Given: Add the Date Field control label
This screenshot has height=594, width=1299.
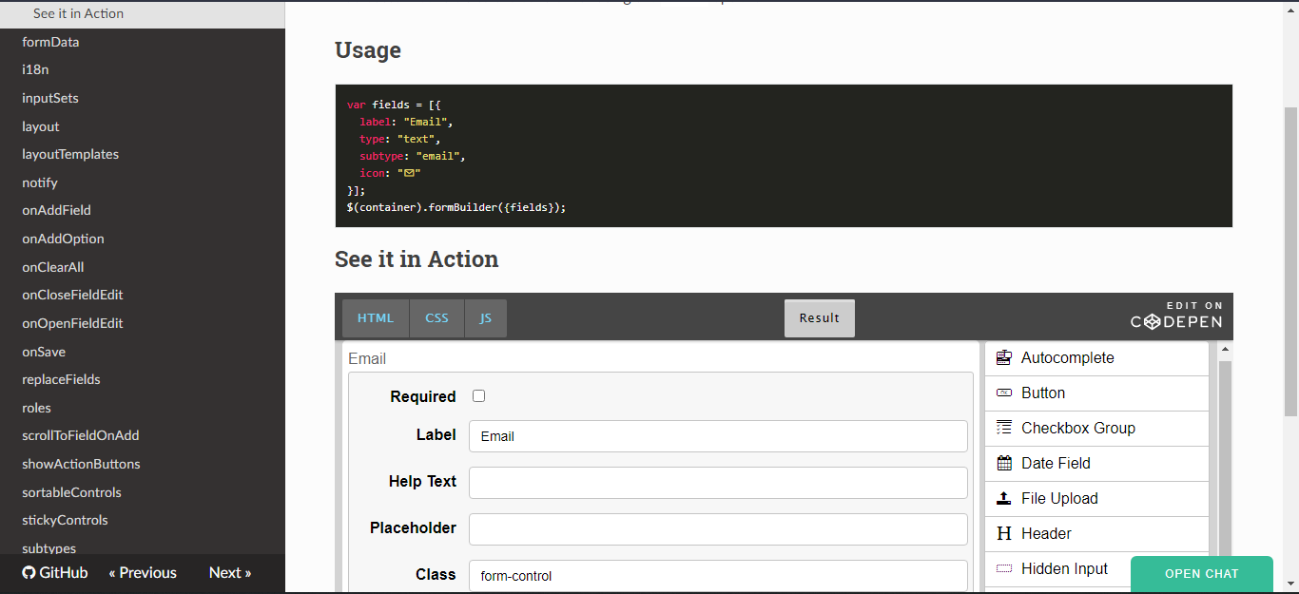Looking at the screenshot, I should coord(1056,463).
